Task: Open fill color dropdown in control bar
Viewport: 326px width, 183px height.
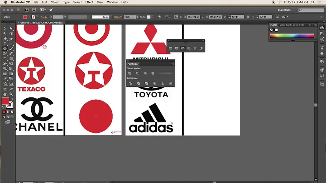Action: pyautogui.click(x=29, y=17)
